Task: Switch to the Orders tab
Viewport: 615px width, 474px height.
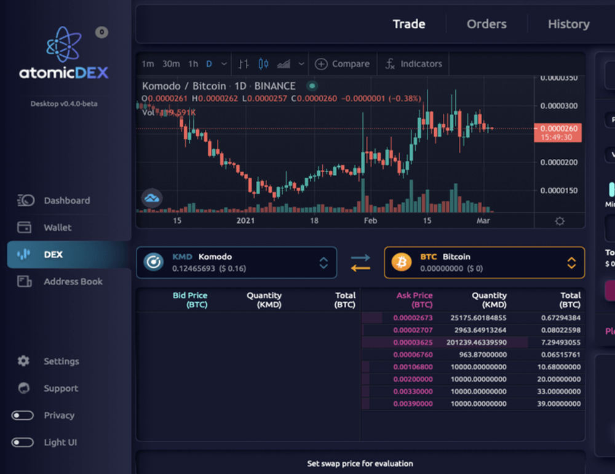Action: click(486, 24)
